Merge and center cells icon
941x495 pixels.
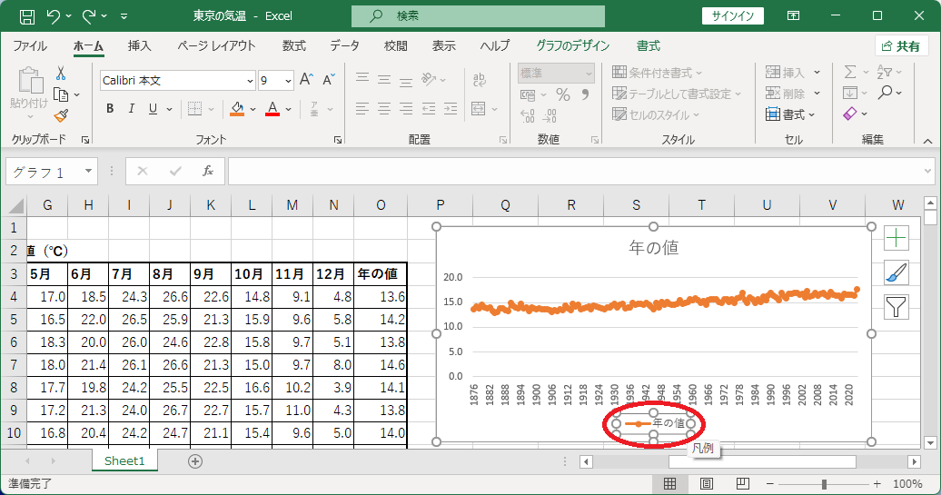point(479,109)
